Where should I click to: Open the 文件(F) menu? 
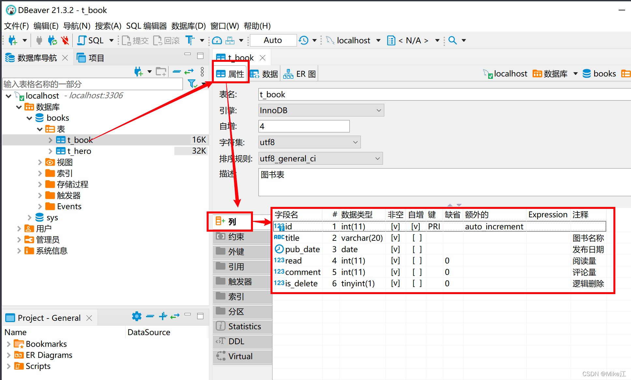[x=16, y=26]
